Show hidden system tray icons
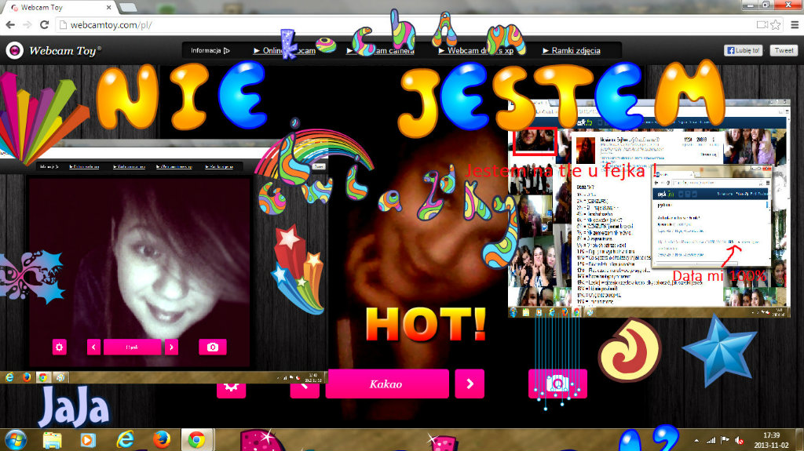Image resolution: width=804 pixels, height=451 pixels. (x=696, y=440)
